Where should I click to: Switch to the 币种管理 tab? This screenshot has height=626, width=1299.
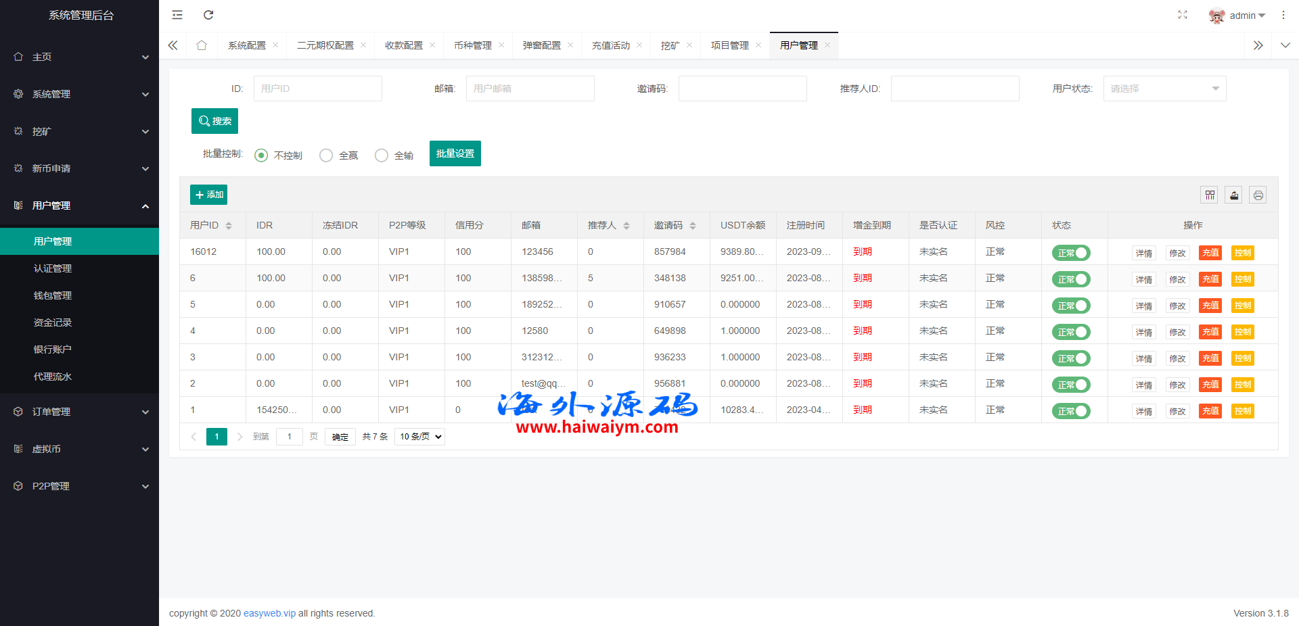pyautogui.click(x=473, y=45)
